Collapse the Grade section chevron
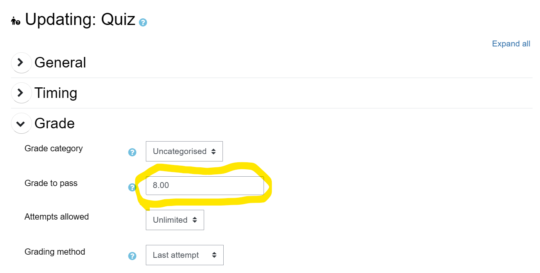The image size is (540, 273). point(21,124)
